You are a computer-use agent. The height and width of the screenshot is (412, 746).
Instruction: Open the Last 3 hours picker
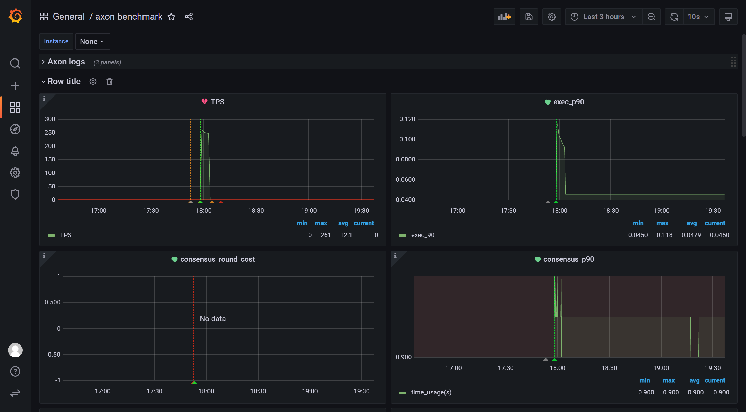tap(604, 17)
